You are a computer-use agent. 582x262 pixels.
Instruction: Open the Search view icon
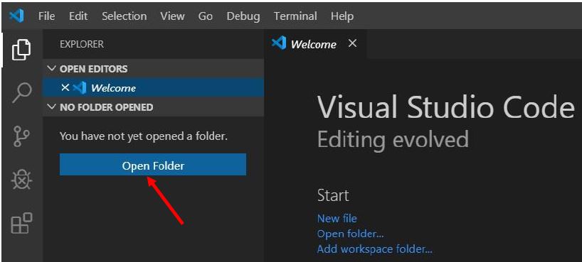coord(21,92)
